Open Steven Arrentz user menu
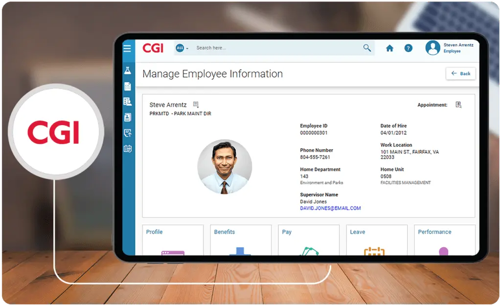501x306 pixels. pos(458,48)
